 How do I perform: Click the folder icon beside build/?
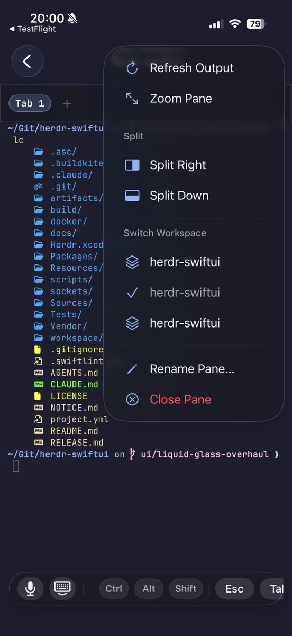click(39, 210)
